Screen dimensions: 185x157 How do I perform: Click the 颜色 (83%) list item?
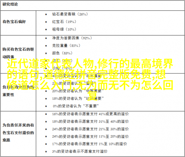coord(62,53)
